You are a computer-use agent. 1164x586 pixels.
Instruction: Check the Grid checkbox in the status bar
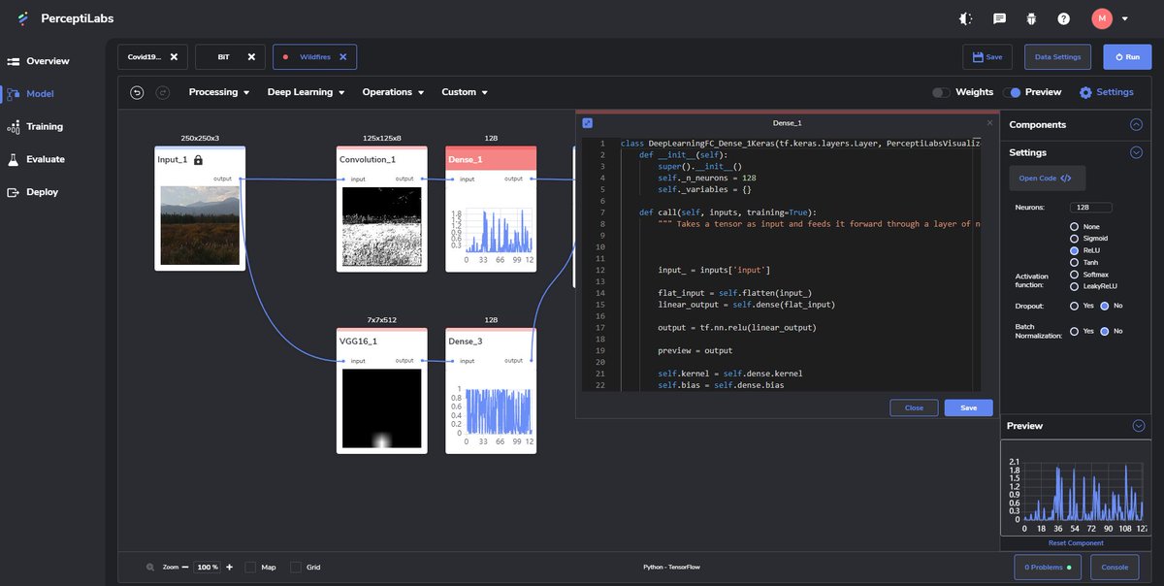pos(295,567)
